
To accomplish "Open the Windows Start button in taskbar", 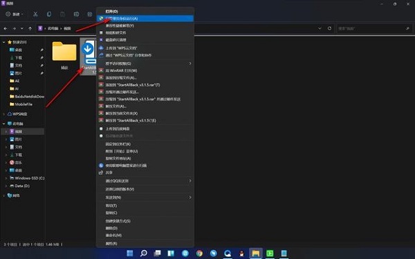I will [x=130, y=253].
